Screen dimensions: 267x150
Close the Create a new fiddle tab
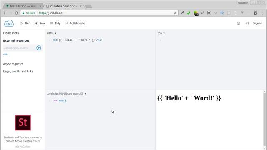point(81,6)
